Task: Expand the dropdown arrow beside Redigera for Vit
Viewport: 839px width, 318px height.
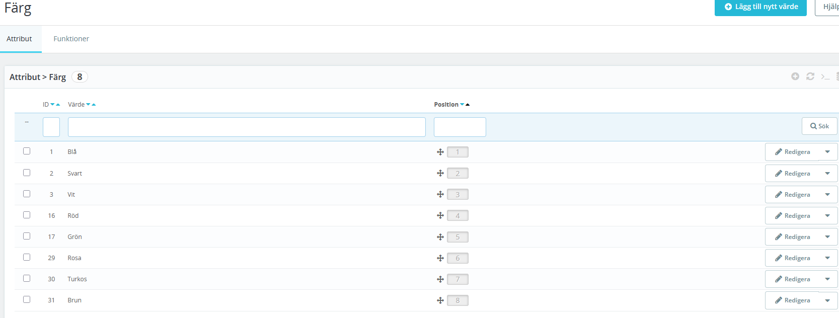Action: point(827,195)
